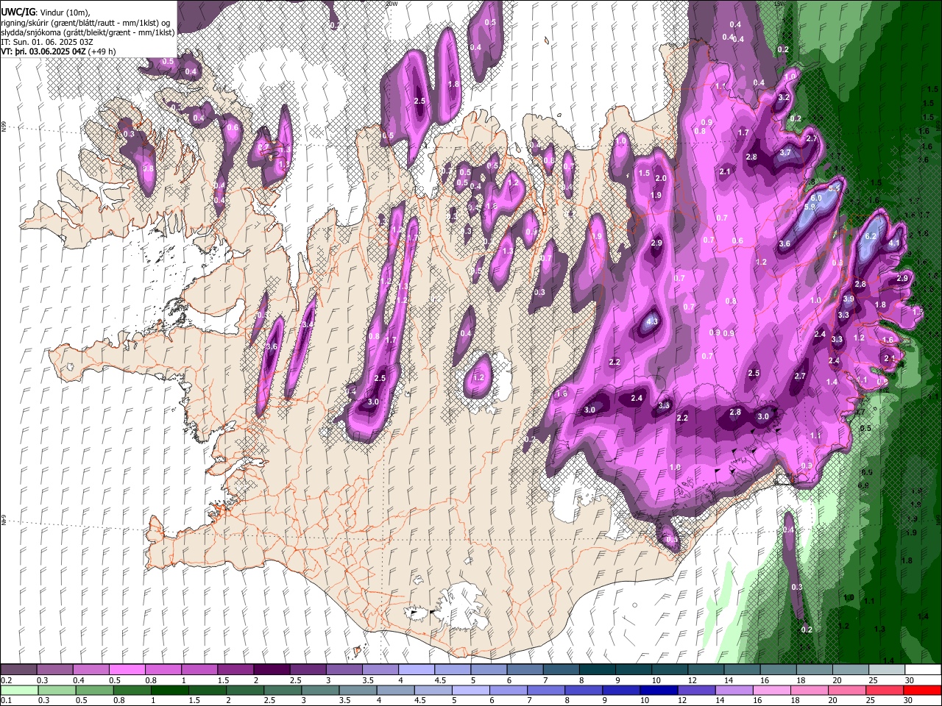Image resolution: width=942 pixels, height=706 pixels.
Task: Click the pale periwinkle swatch labeled 4 in upper legend
Action: coord(417,670)
